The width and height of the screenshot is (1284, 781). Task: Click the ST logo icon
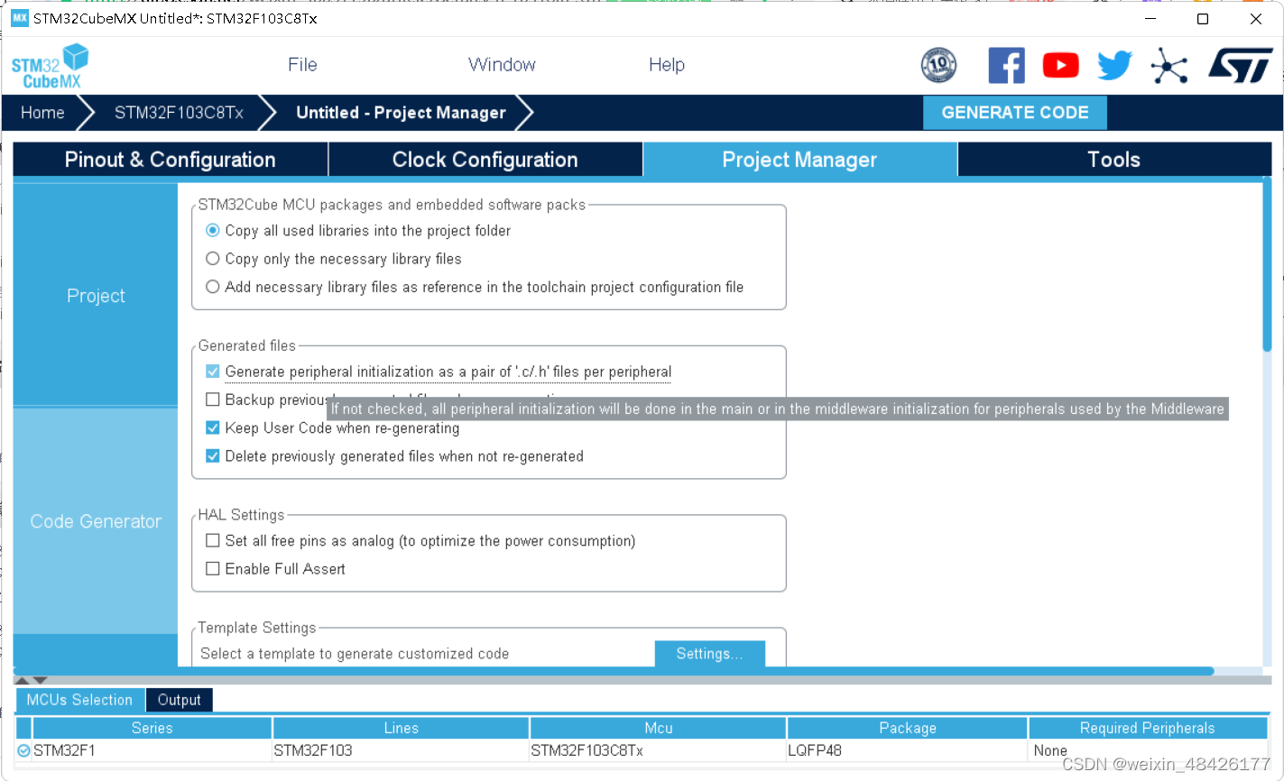point(1240,65)
